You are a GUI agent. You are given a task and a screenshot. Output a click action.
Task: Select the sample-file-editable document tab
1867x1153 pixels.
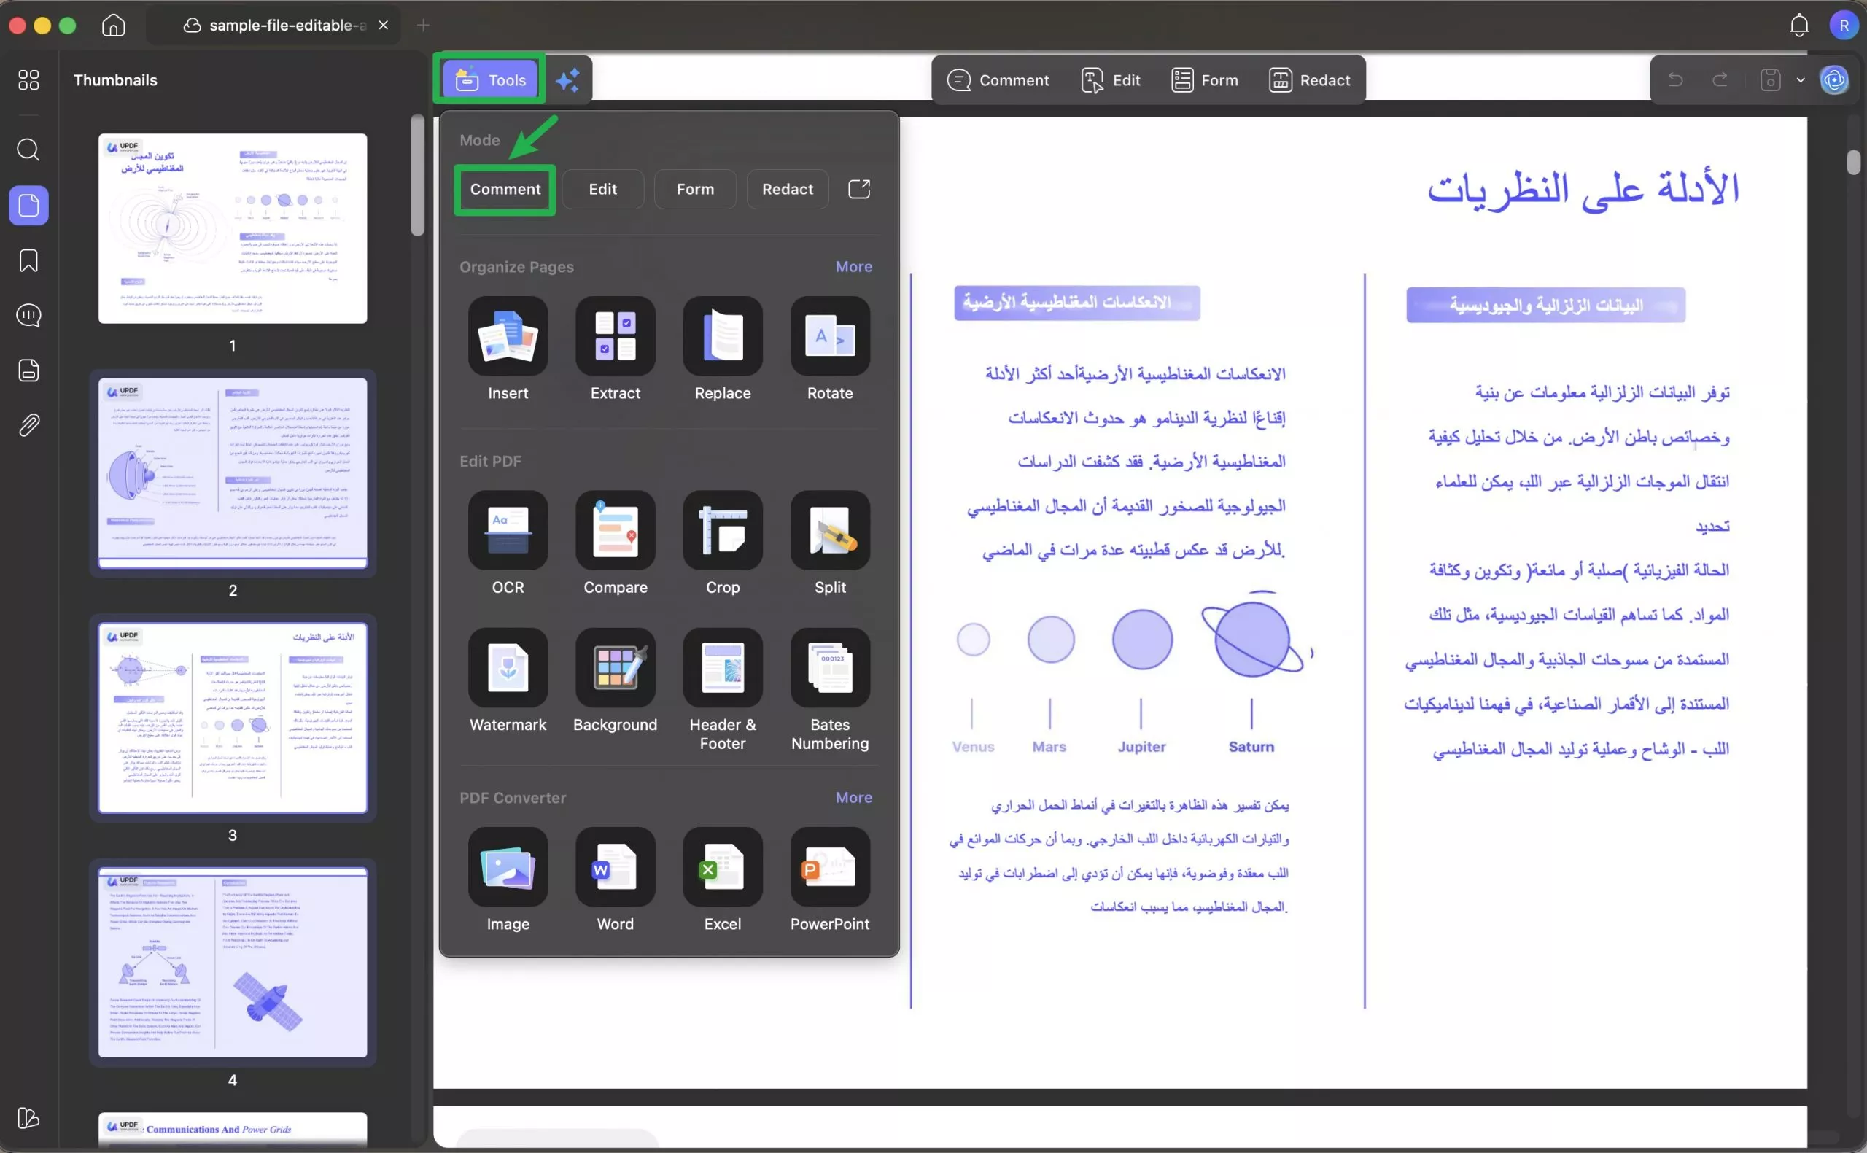[x=274, y=26]
